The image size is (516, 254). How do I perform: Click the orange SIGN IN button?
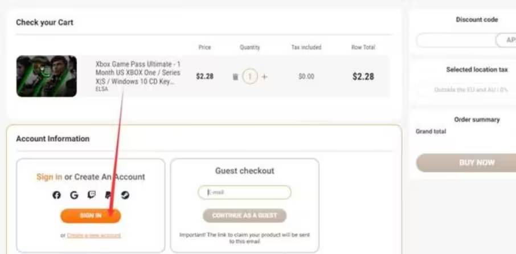(x=91, y=215)
